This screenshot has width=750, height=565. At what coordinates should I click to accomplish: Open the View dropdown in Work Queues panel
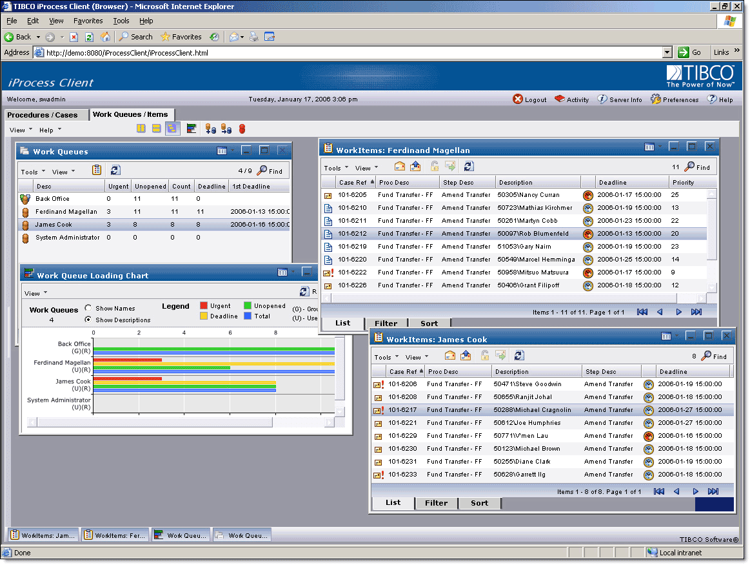64,171
